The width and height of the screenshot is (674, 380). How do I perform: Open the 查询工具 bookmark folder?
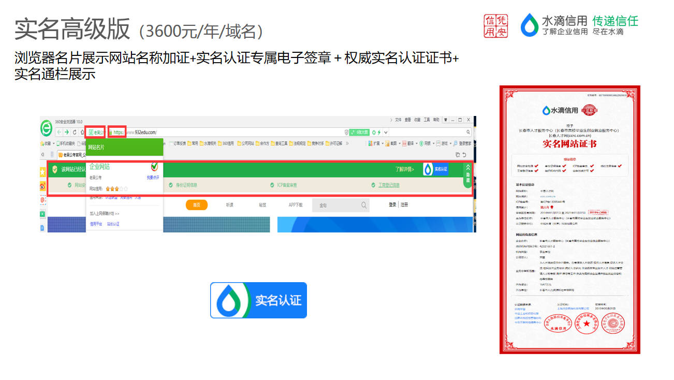280,143
